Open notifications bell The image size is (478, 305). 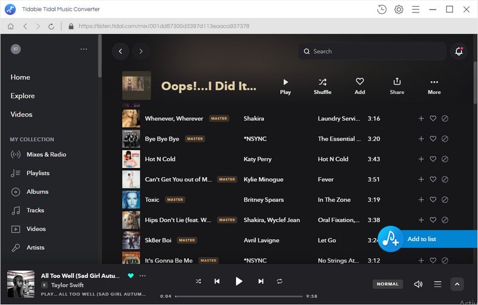coord(459,51)
